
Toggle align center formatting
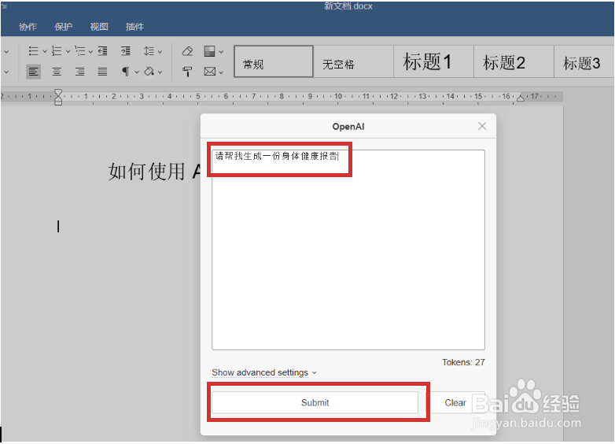coord(57,72)
